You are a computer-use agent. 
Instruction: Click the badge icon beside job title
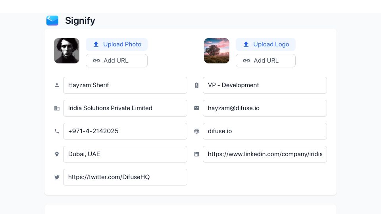196,85
